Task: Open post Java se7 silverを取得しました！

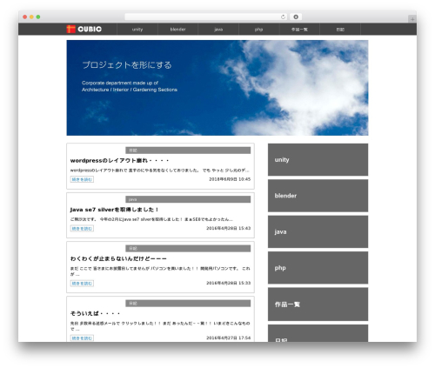Action: (114, 210)
